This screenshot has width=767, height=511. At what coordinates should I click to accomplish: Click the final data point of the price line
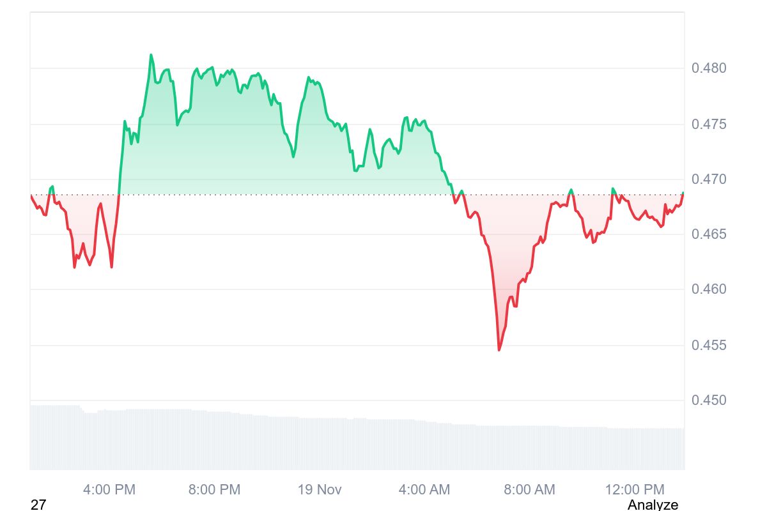(683, 193)
